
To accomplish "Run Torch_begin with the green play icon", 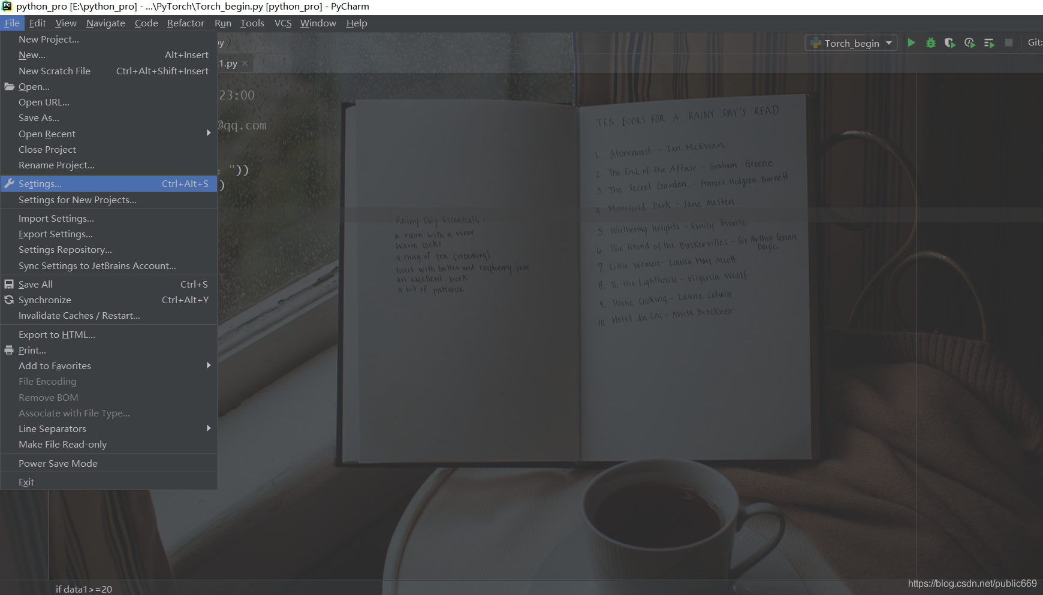I will tap(911, 43).
